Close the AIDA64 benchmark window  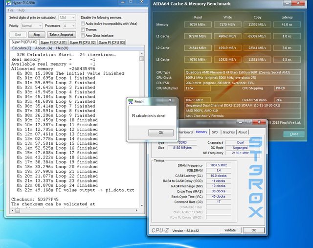(298, 3)
